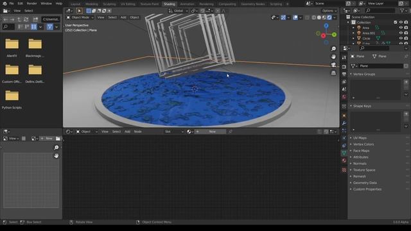
Task: Open the Render properties tab
Action: (344, 67)
